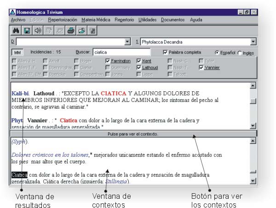Click the binoculars search icon
Viewport: 276px width, 208px height.
coord(16,31)
